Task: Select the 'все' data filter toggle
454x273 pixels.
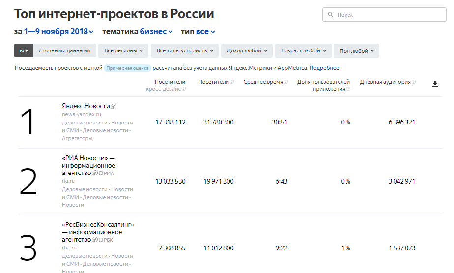Action: 24,50
